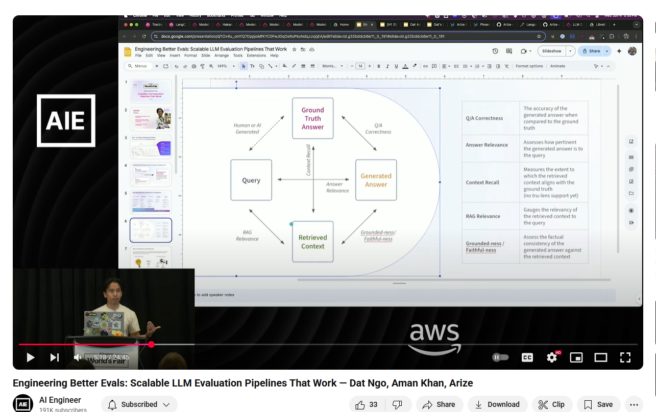This screenshot has width=656, height=412.
Task: Open the Tools menu in Slides
Action: [x=238, y=56]
